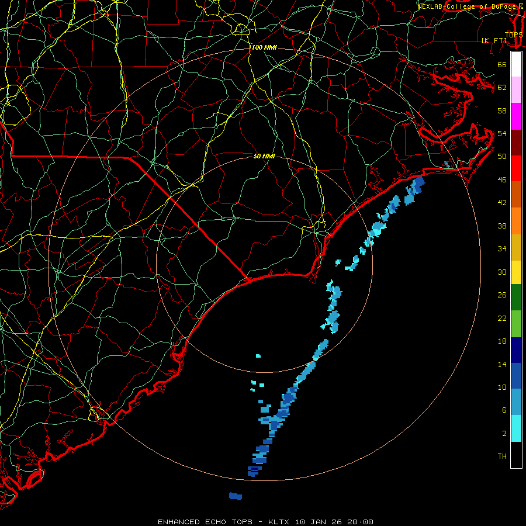Click the dark red 50-54 legend swatch
The image size is (526, 526).
click(x=516, y=143)
